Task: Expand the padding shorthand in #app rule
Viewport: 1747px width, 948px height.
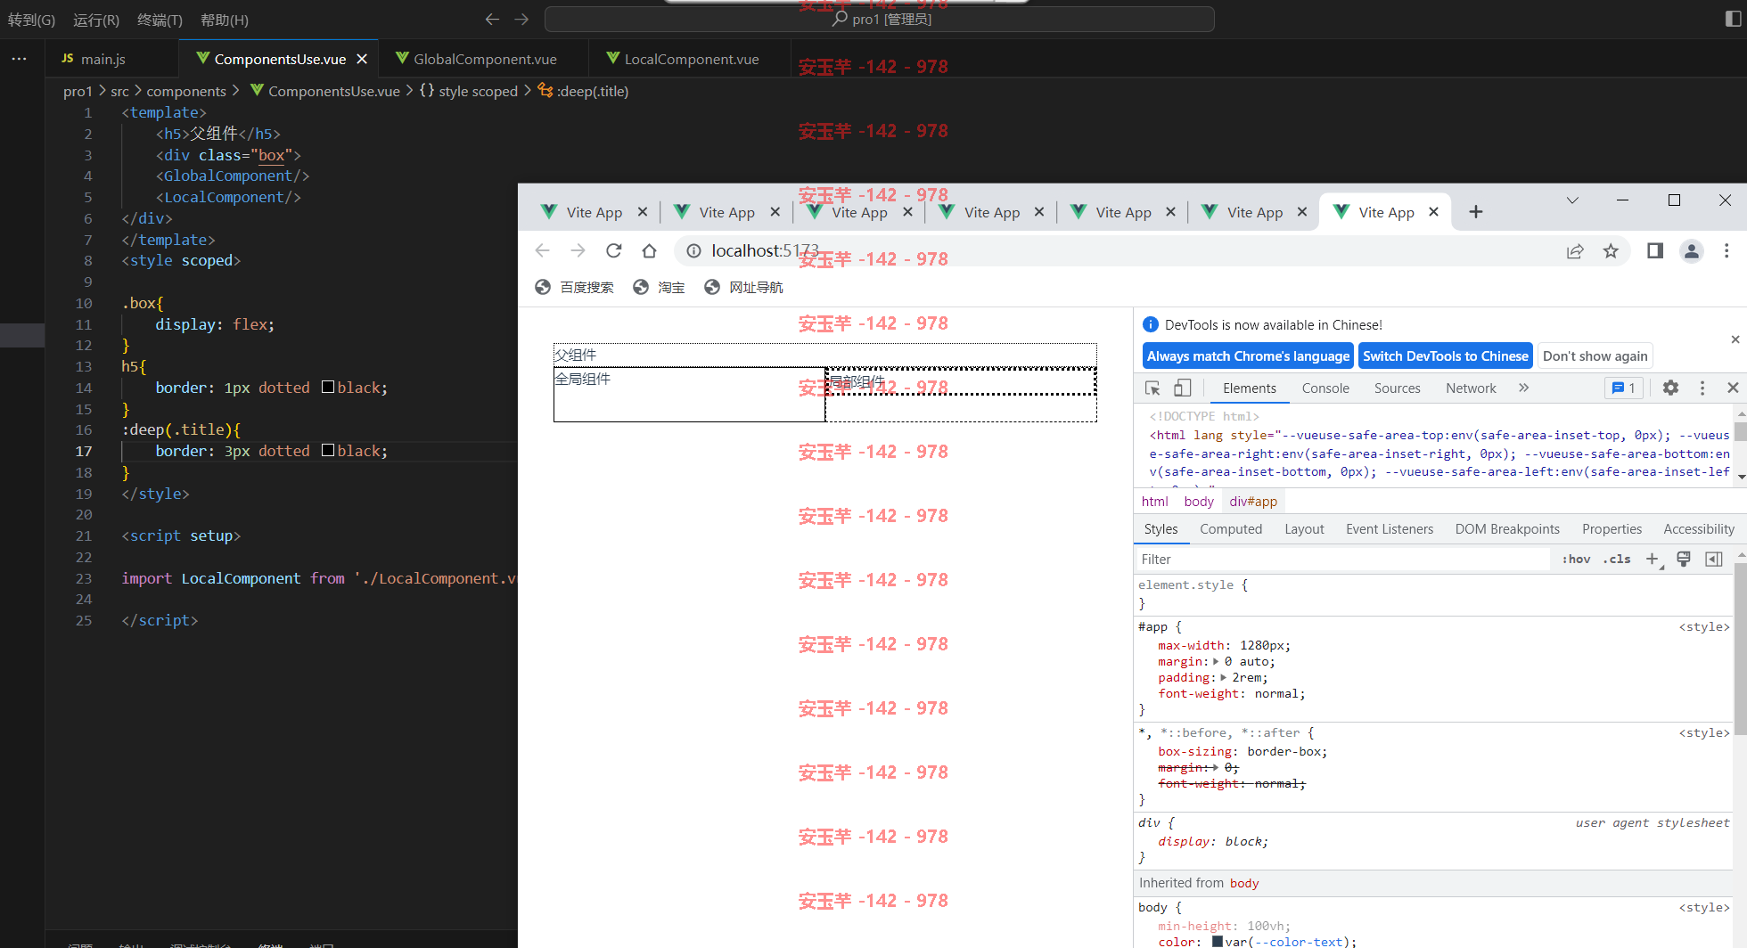Action: [1223, 678]
